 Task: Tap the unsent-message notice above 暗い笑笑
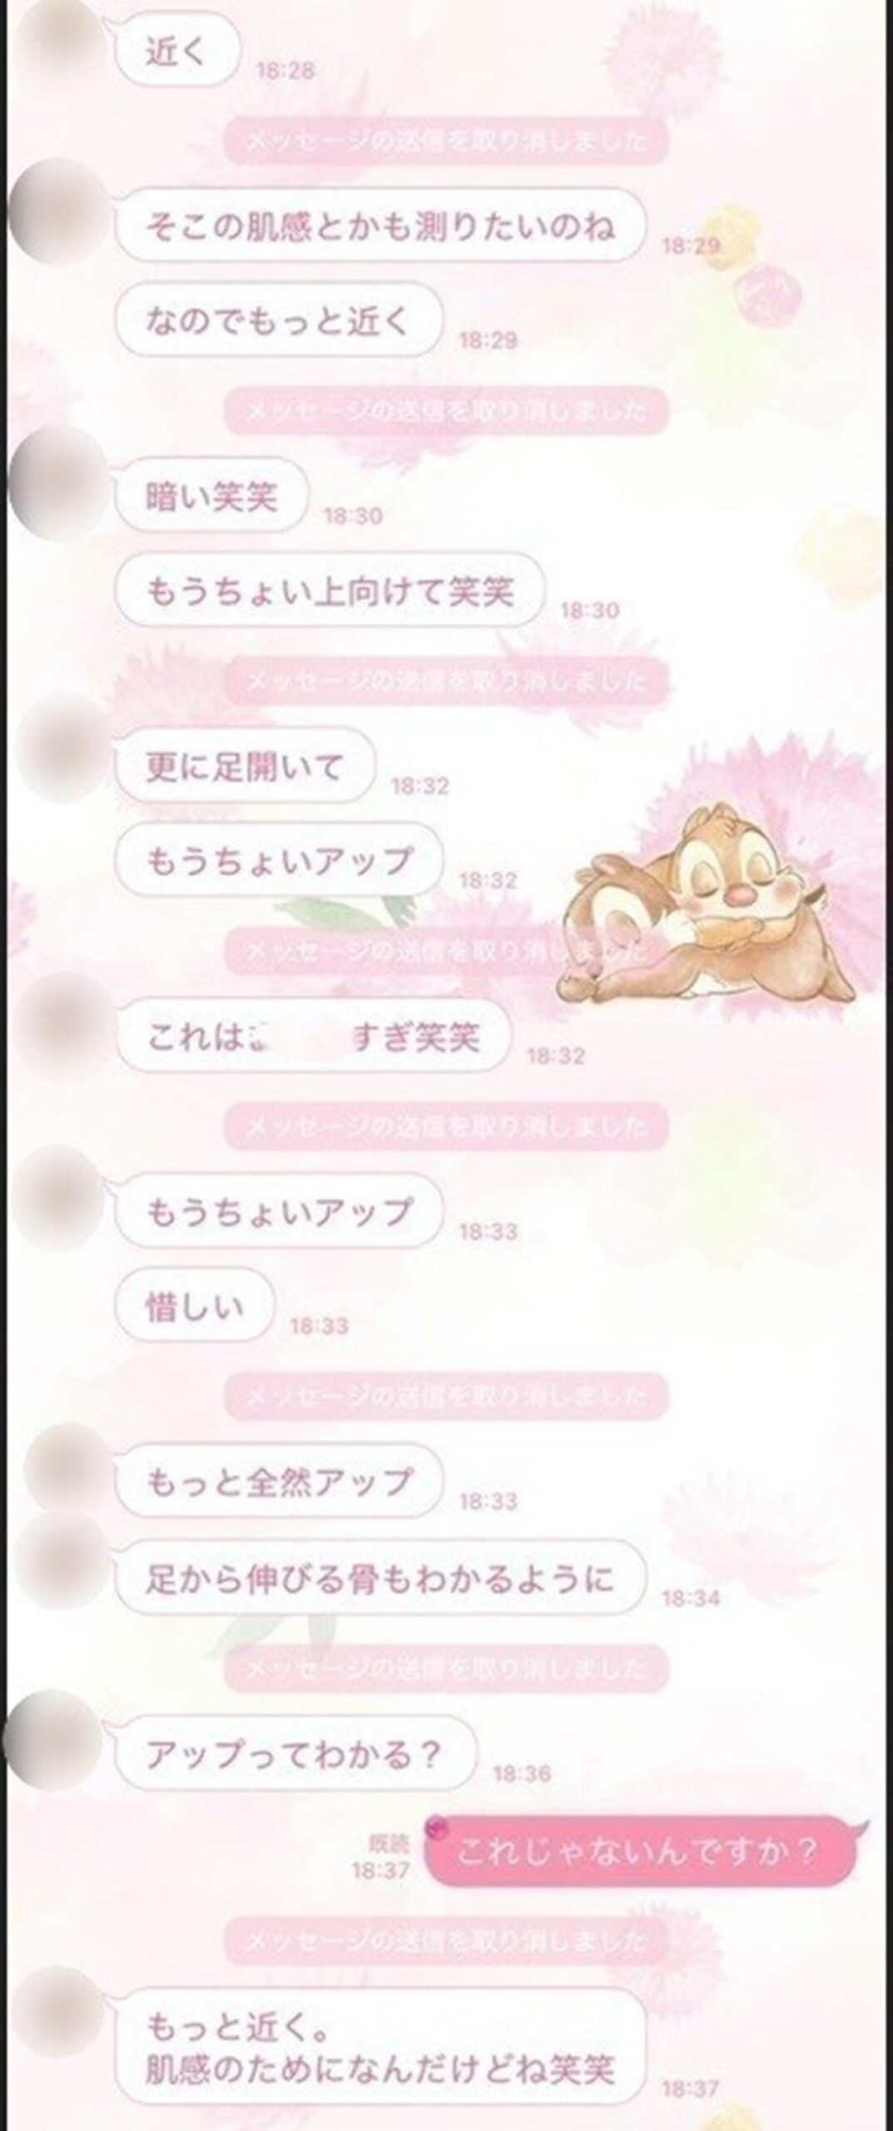(x=446, y=411)
